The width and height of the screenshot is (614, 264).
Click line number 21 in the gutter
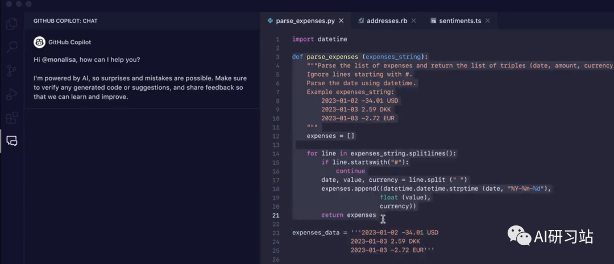tap(276, 215)
